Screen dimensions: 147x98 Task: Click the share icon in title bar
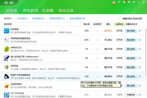click(119, 2)
